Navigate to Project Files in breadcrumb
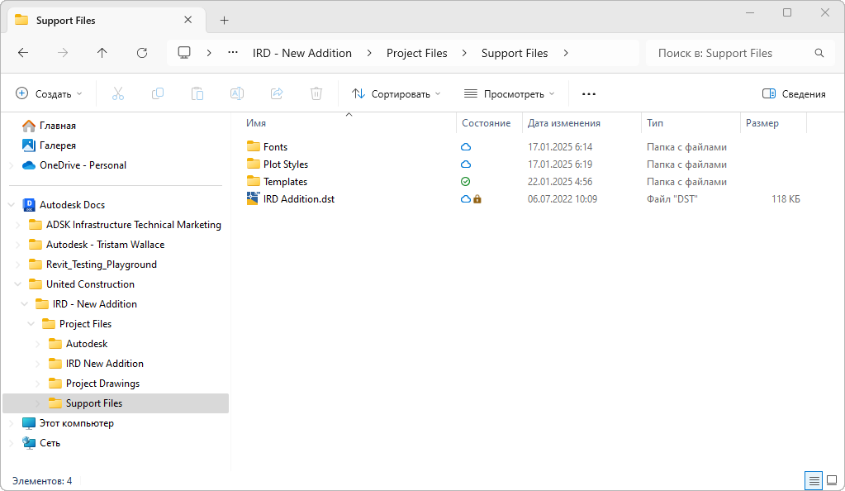 (417, 53)
